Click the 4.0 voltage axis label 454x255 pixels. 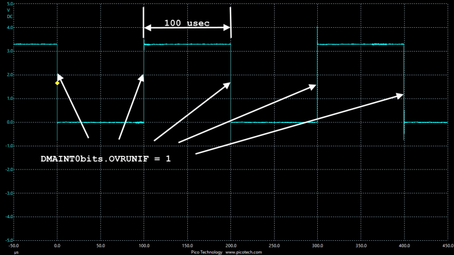10,28
